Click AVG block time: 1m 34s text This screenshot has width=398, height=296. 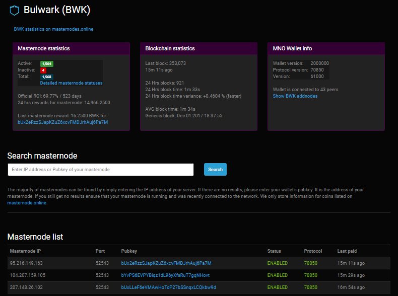[170, 109]
